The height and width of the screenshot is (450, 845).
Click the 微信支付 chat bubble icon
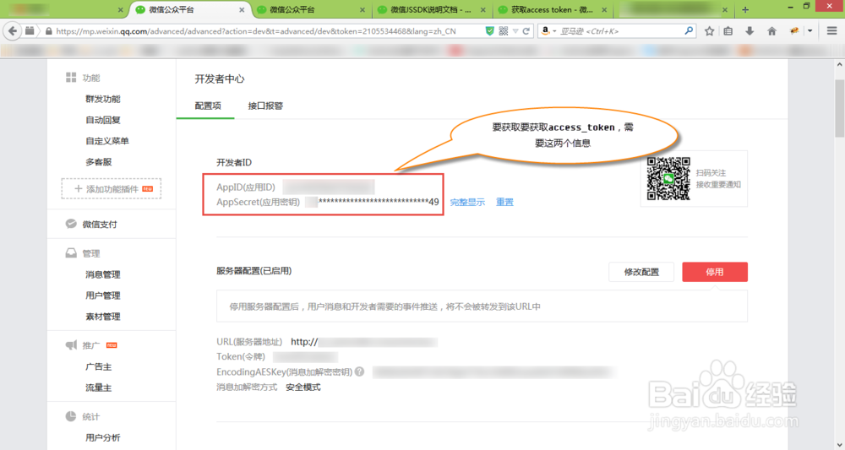click(71, 224)
